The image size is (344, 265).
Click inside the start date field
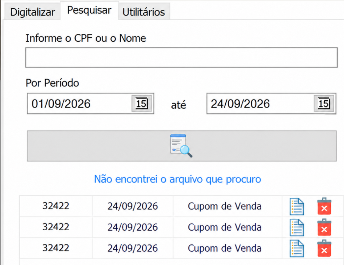click(x=80, y=104)
